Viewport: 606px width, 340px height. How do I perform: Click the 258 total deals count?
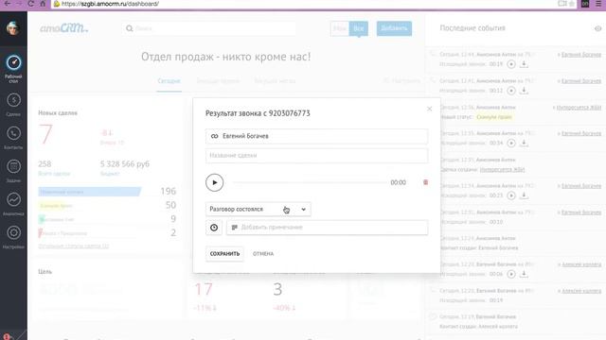tap(45, 163)
